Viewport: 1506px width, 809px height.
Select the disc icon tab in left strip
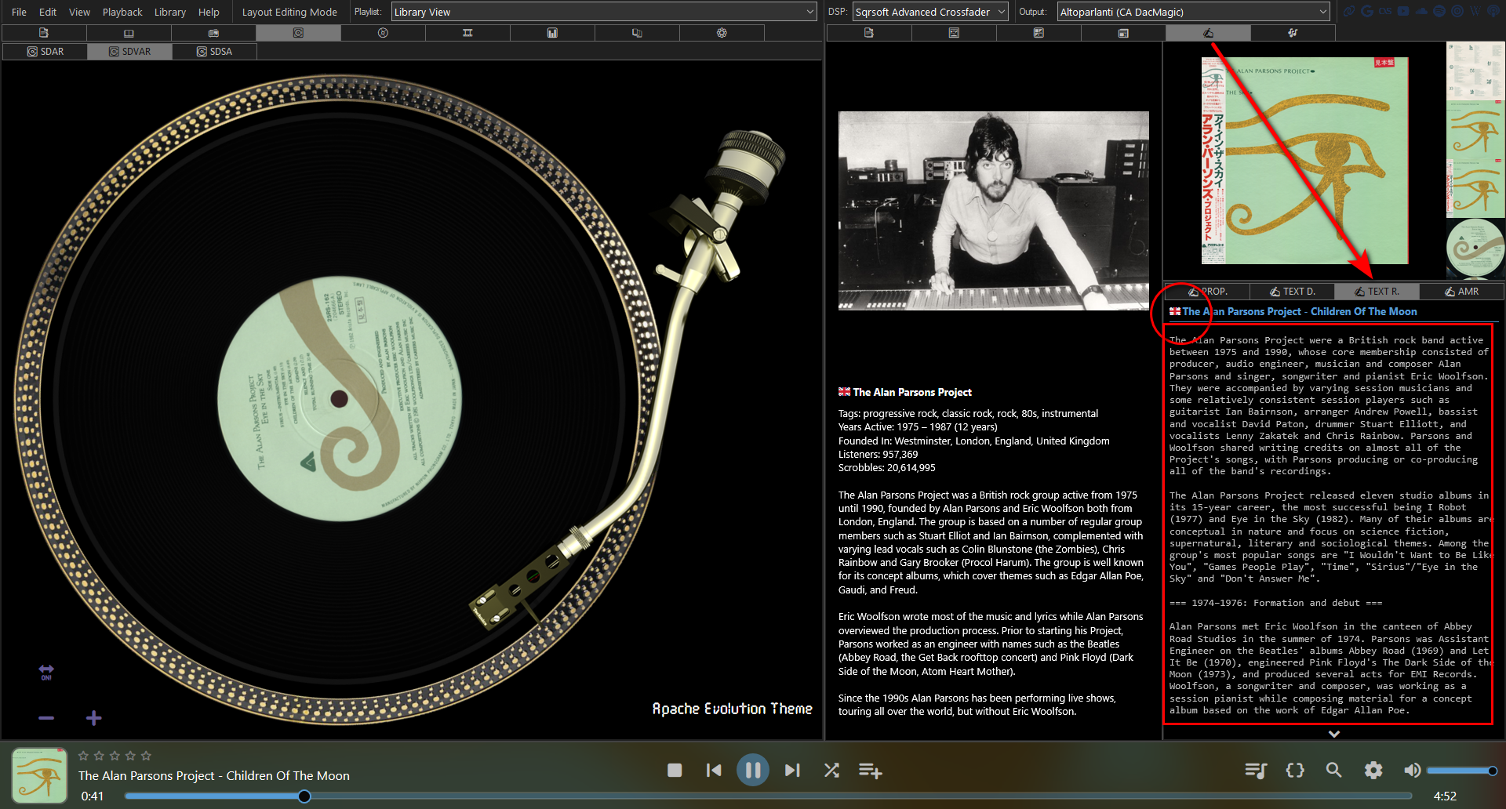(x=383, y=33)
